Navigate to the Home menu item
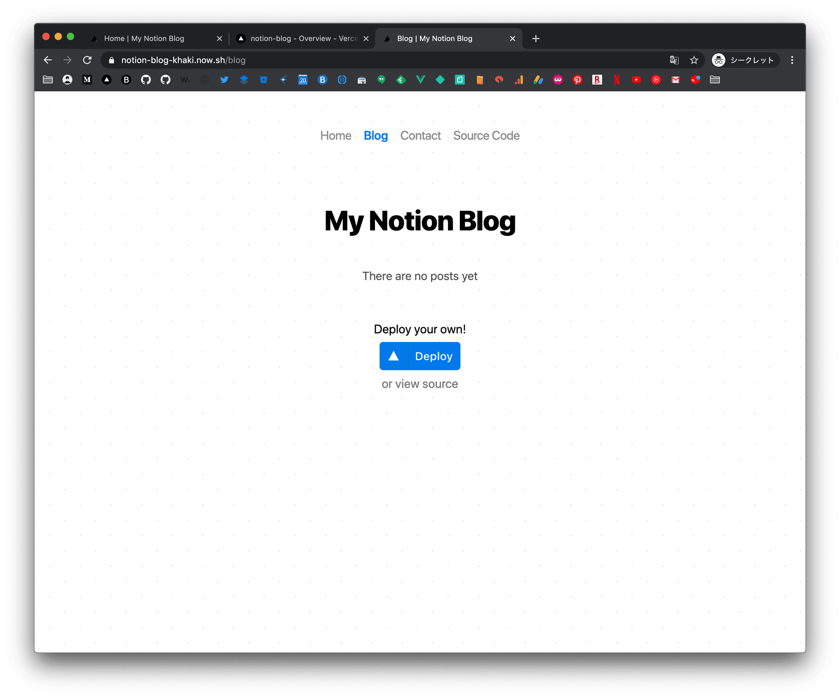This screenshot has height=698, width=840. (336, 135)
